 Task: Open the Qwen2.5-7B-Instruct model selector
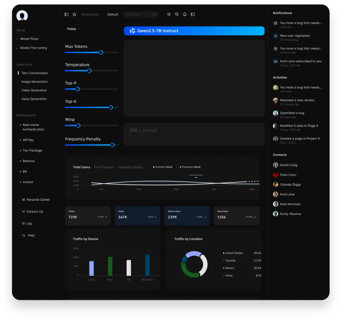194,31
